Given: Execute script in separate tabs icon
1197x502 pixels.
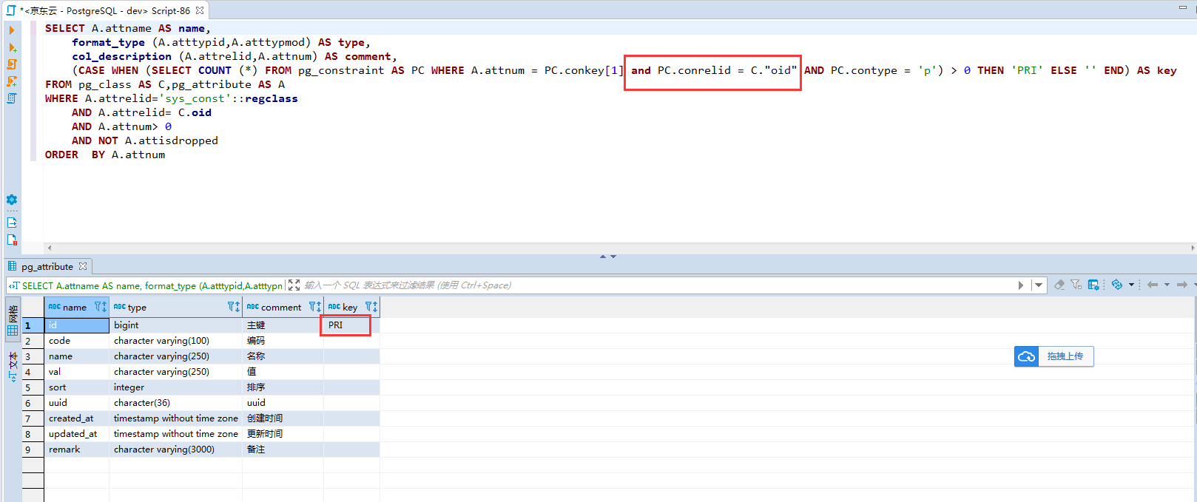Looking at the screenshot, I should pos(12,81).
